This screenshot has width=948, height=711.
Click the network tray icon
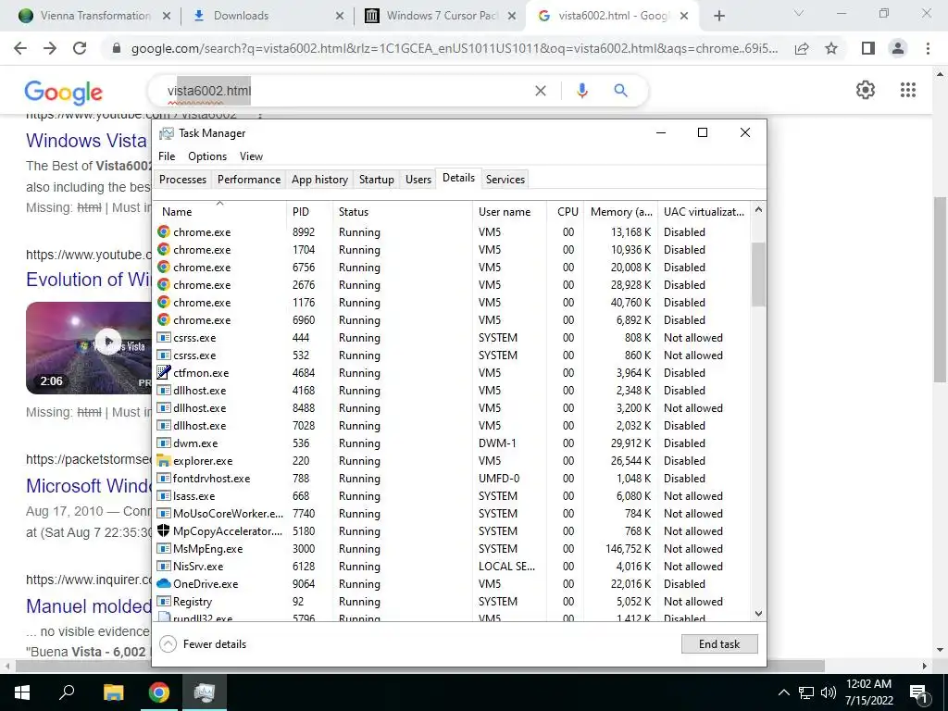[x=806, y=692]
